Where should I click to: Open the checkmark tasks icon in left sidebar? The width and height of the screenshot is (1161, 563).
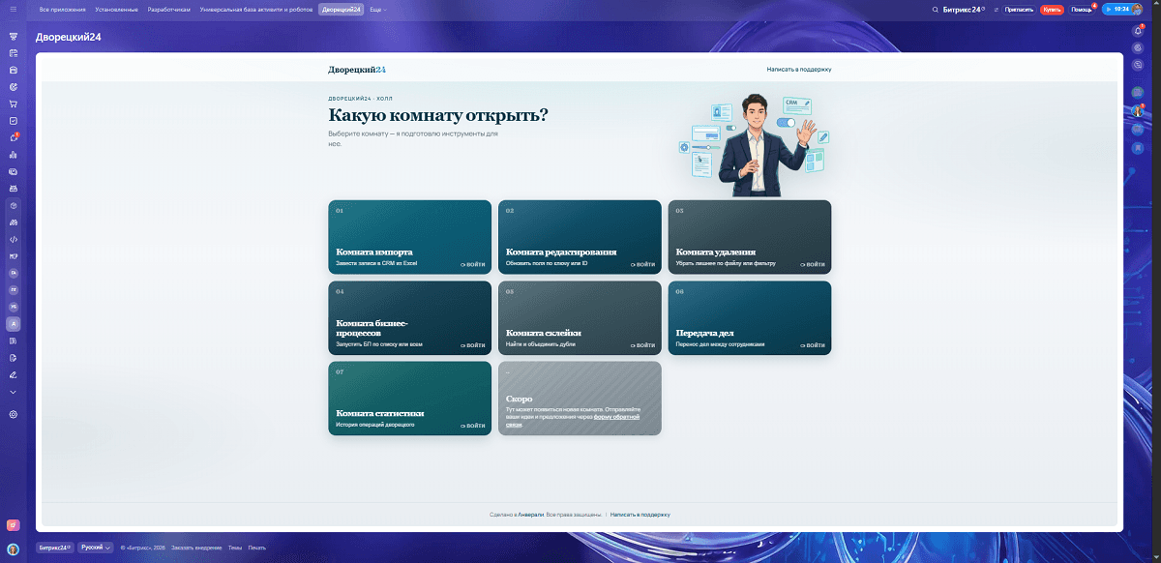click(14, 121)
